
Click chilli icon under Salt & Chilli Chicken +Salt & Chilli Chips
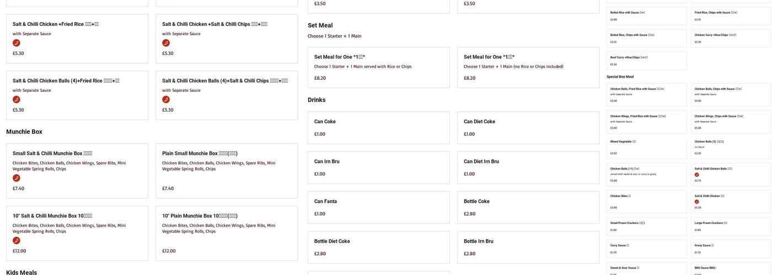pyautogui.click(x=166, y=43)
